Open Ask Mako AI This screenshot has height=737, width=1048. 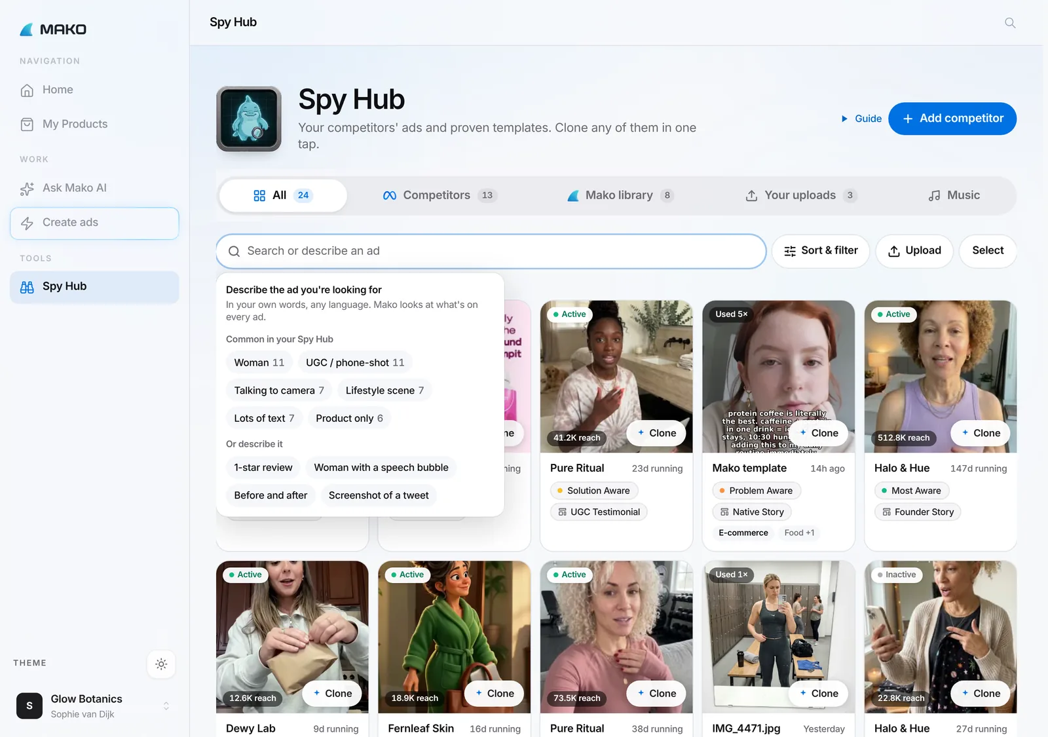pyautogui.click(x=94, y=188)
